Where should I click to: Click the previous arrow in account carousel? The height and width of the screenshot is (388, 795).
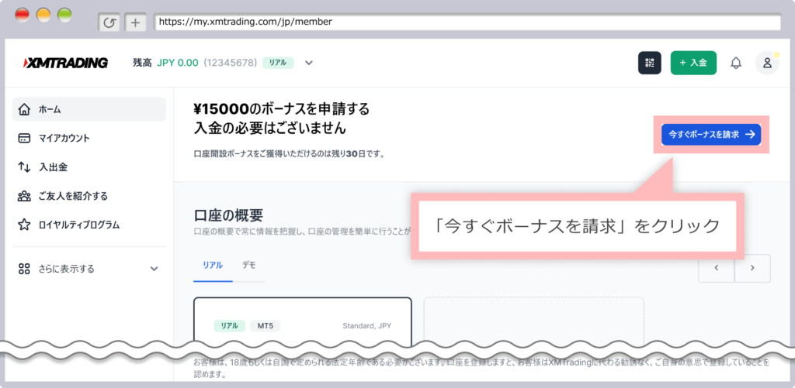pyautogui.click(x=717, y=268)
